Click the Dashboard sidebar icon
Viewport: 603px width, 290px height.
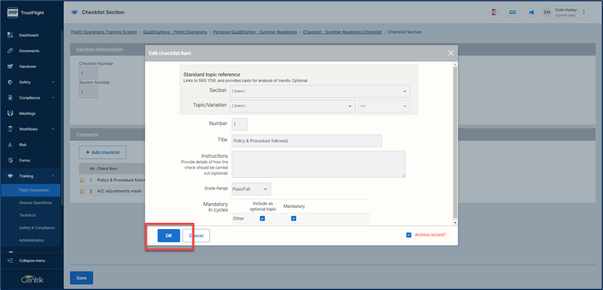point(10,35)
